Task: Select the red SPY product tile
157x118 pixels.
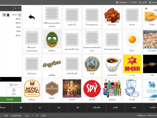Action: pos(92,90)
